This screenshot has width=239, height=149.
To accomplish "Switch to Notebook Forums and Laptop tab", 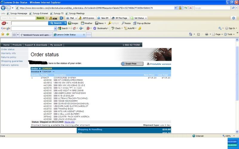I will 36,35.
